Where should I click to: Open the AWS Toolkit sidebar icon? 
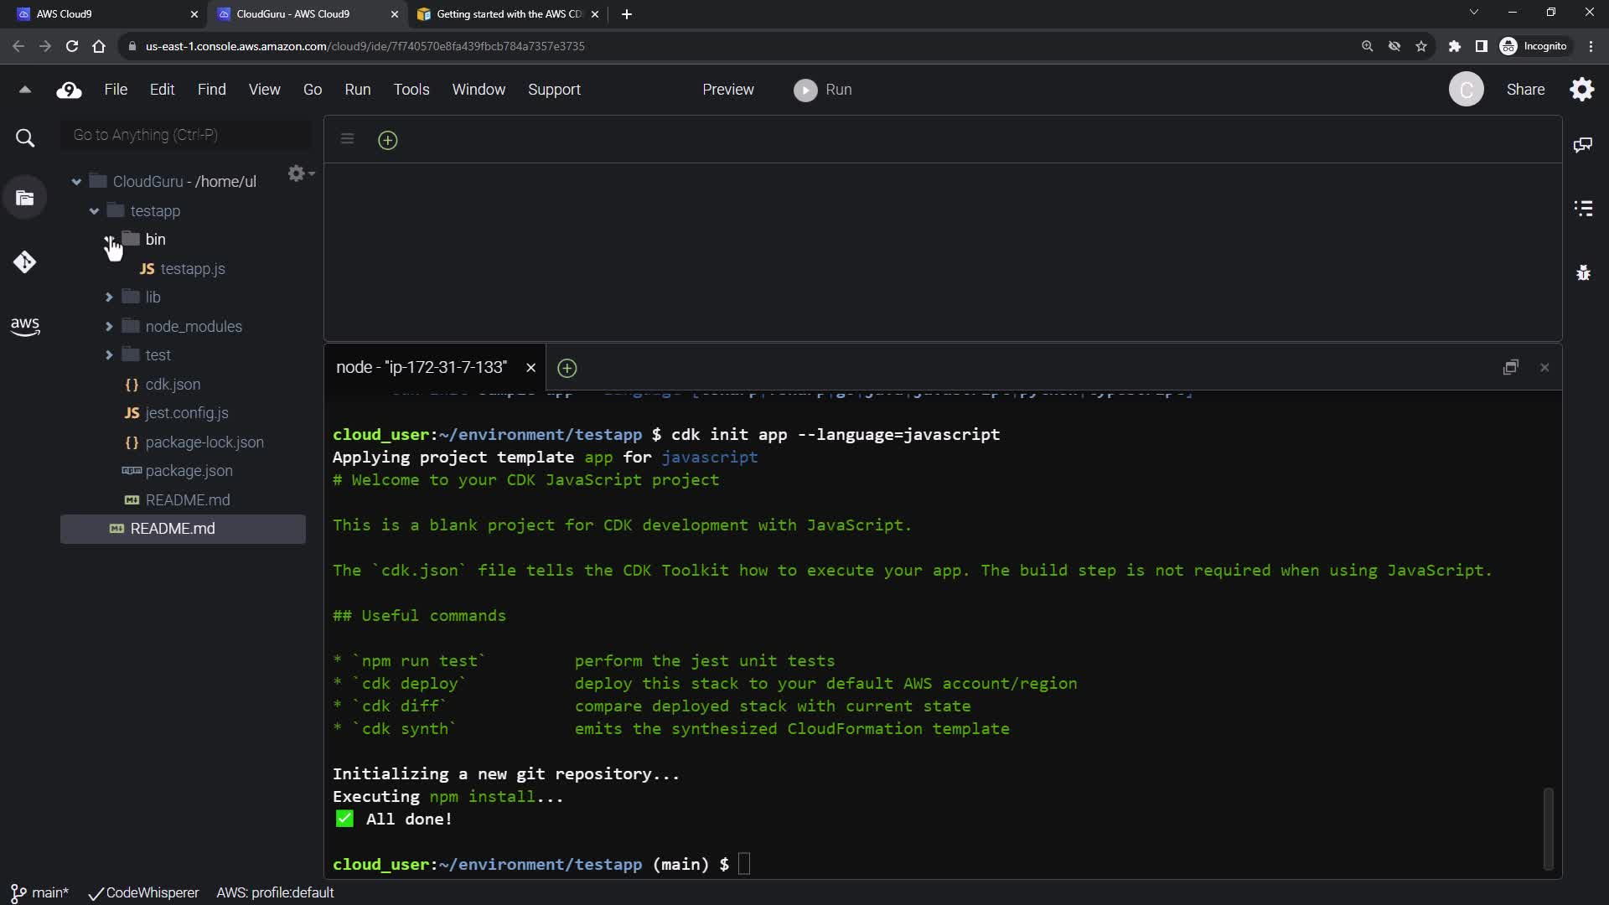coord(25,326)
